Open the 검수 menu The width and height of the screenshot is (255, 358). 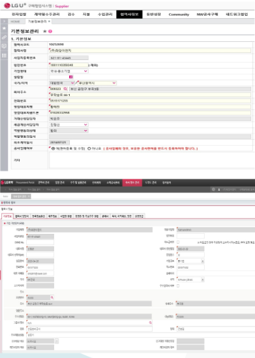point(71,14)
